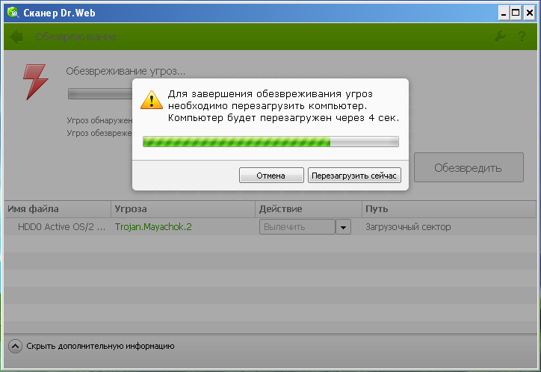Viewport: 541px width, 372px height.
Task: Click the 'Trojan.Mayachok.2' threat name
Action: pos(153,227)
